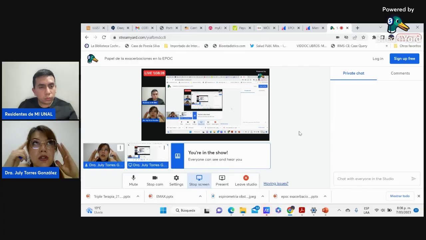
Task: Open the Extensions puzzle icon
Action: coord(374,37)
